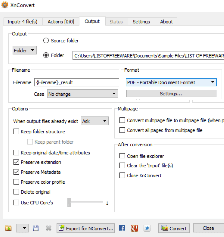Click the delete script X icon
Image resolution: width=224 pixels, height=237 pixels.
tap(48, 228)
